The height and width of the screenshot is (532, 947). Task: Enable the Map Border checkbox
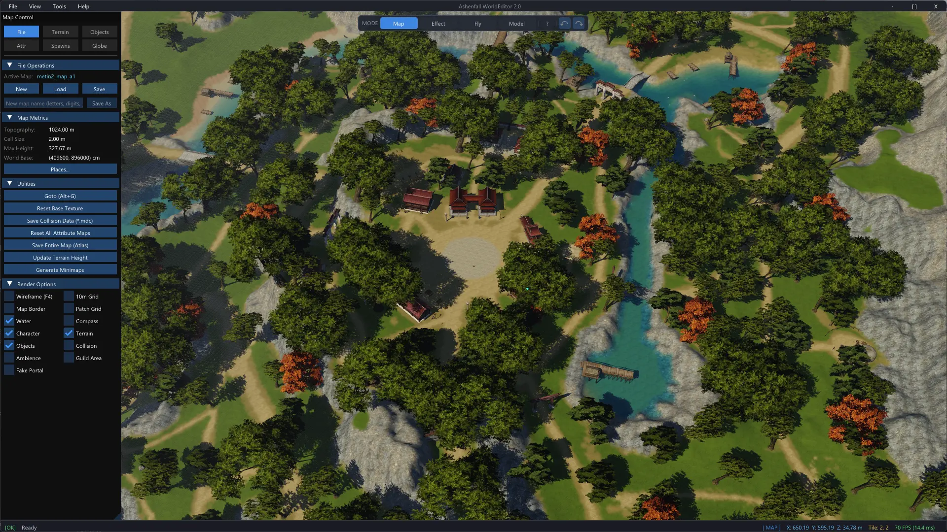[x=9, y=308]
